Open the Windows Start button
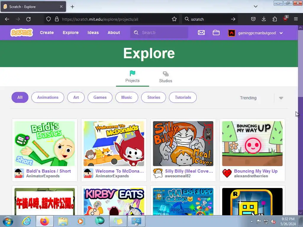The image size is (303, 227). coord(8,221)
